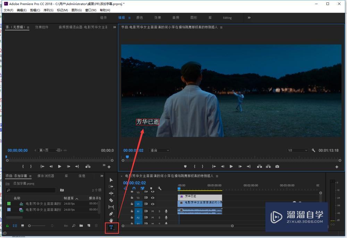The width and height of the screenshot is (347, 238).
Task: Select the Type (T) tool
Action: [111, 228]
